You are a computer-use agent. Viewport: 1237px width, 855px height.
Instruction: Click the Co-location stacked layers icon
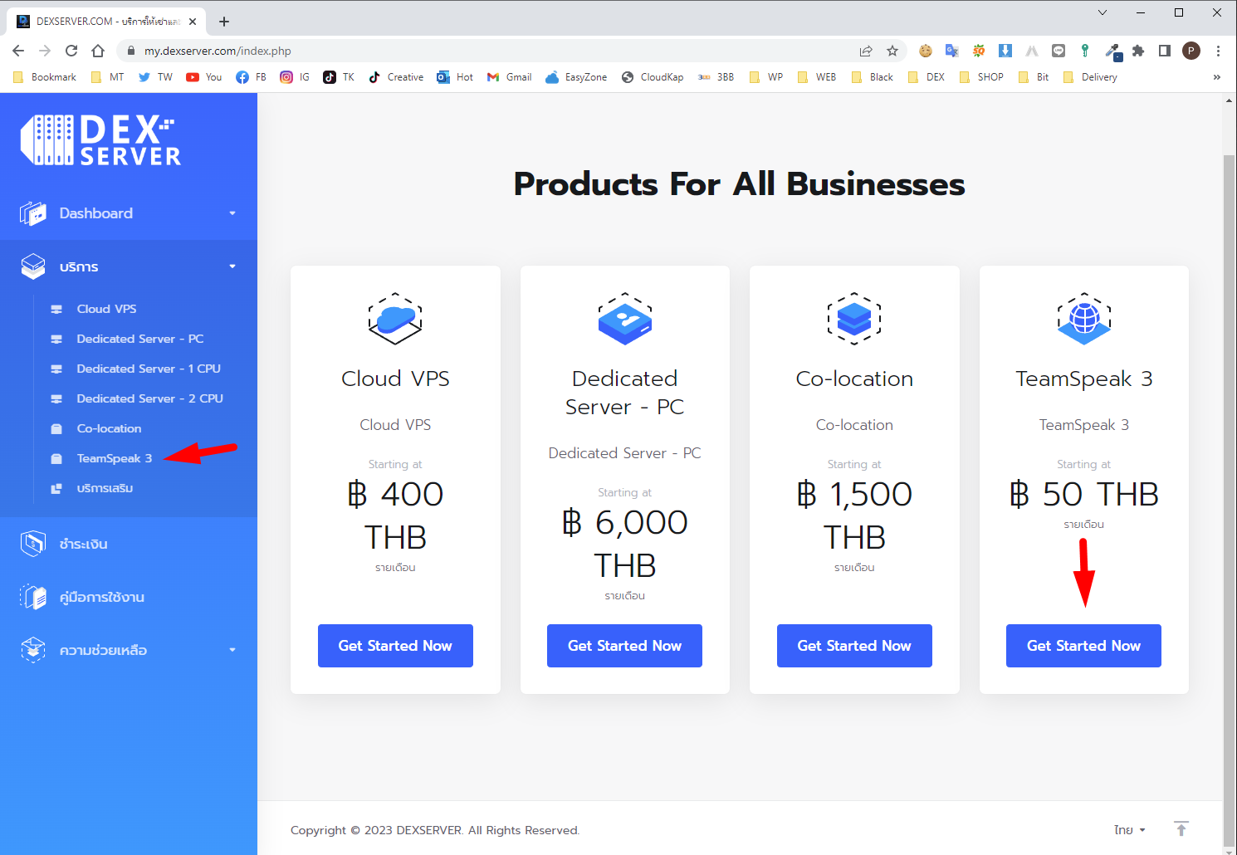854,319
